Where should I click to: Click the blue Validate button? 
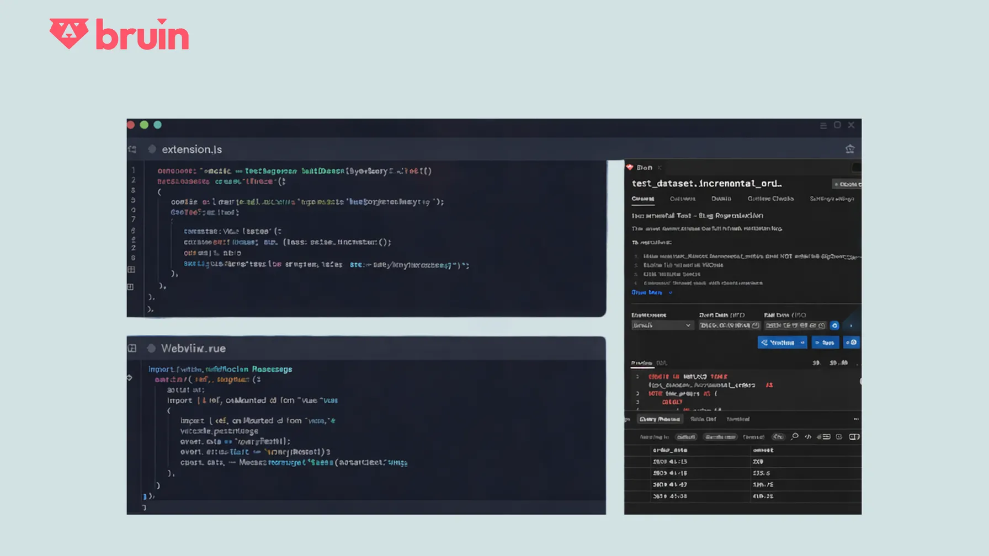click(x=778, y=343)
